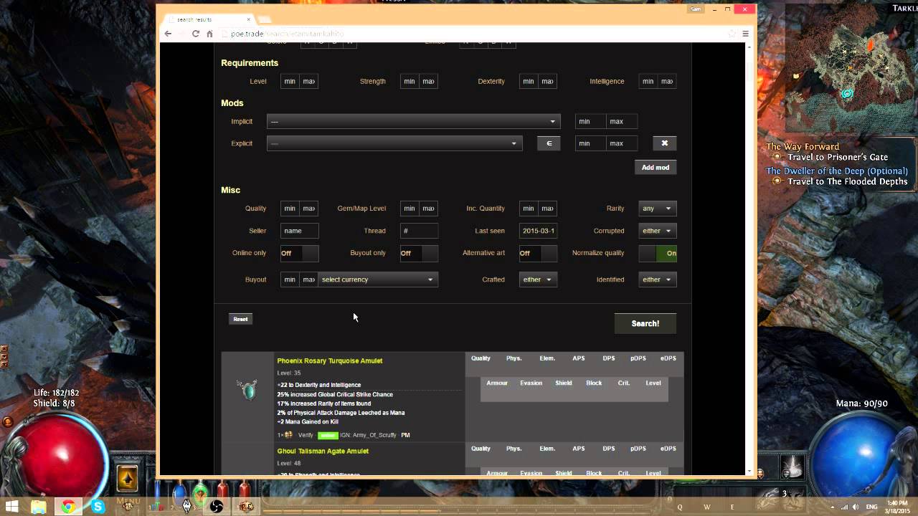Open the Rarity 'any' dropdown
Image resolution: width=918 pixels, height=516 pixels.
click(657, 209)
